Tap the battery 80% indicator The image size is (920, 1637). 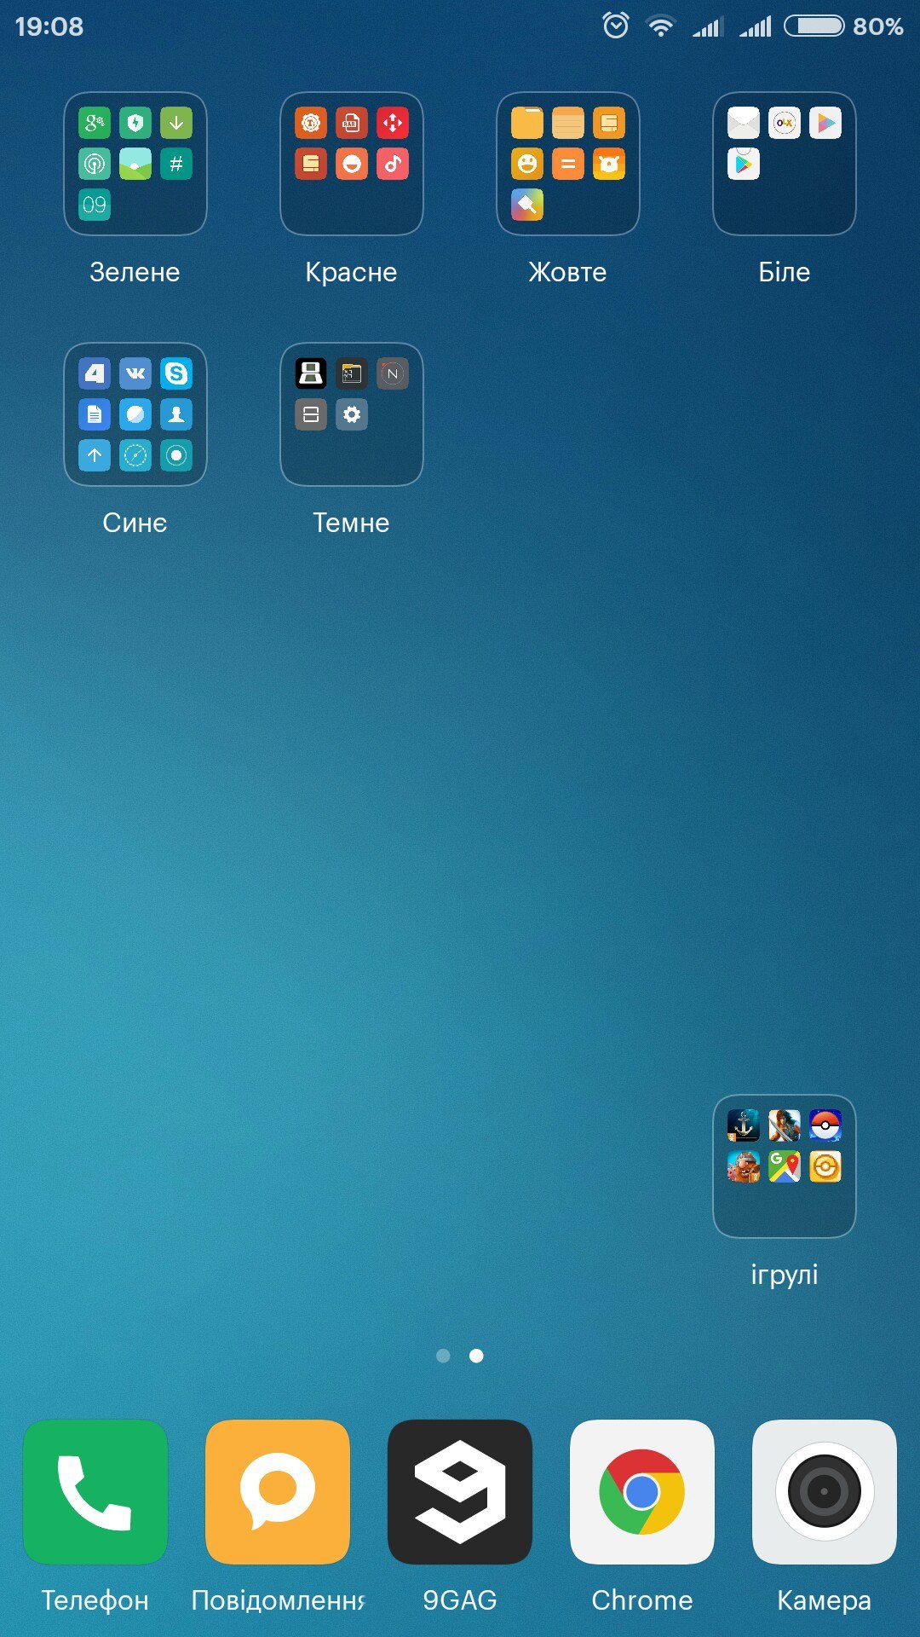842,26
